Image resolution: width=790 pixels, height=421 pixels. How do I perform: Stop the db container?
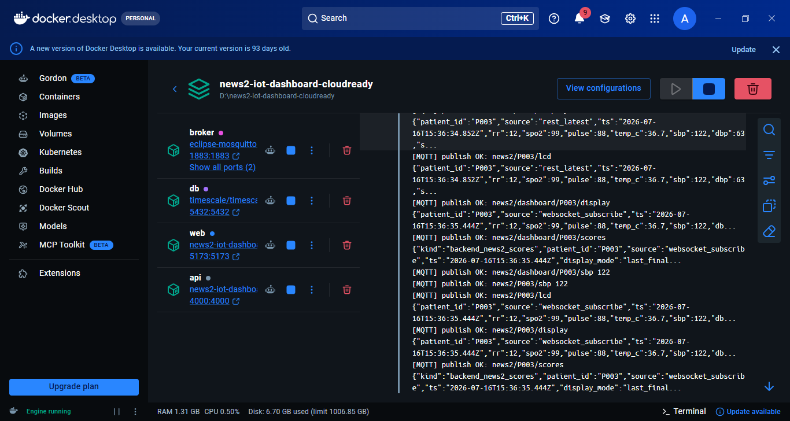[291, 201]
